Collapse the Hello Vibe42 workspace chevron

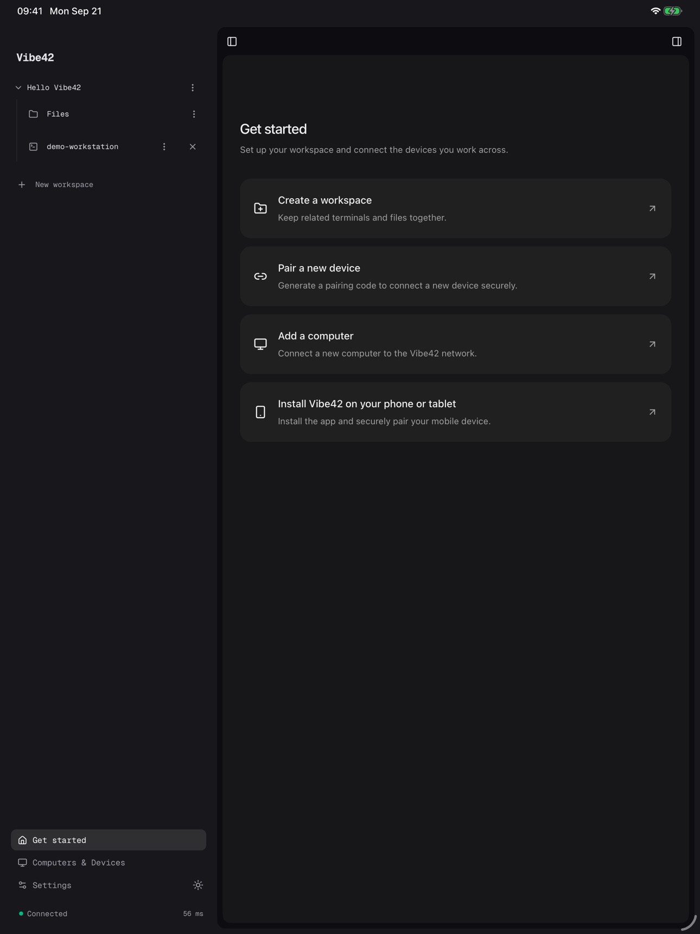coord(18,87)
